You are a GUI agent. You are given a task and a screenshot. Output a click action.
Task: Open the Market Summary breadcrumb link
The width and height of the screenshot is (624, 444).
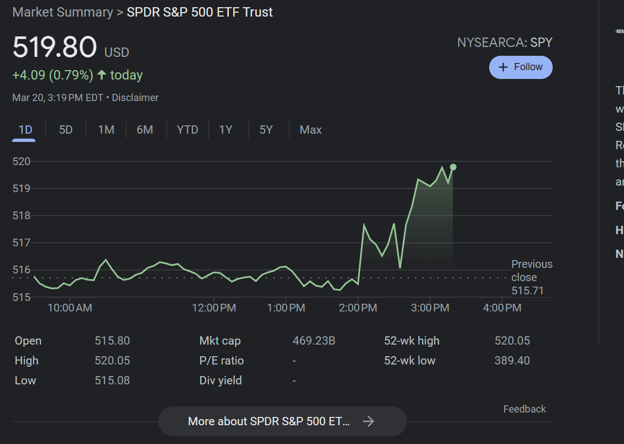click(62, 12)
